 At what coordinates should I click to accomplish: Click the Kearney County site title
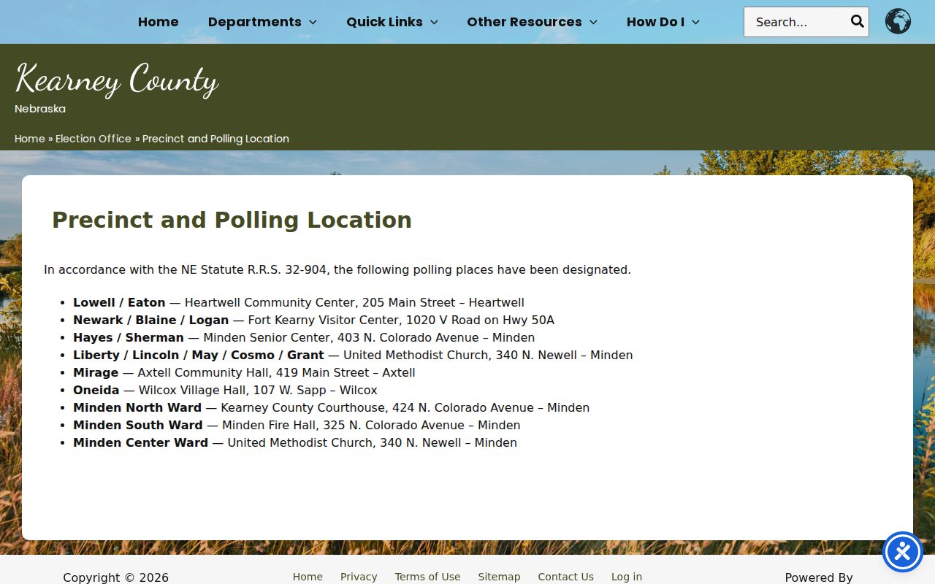click(x=117, y=79)
